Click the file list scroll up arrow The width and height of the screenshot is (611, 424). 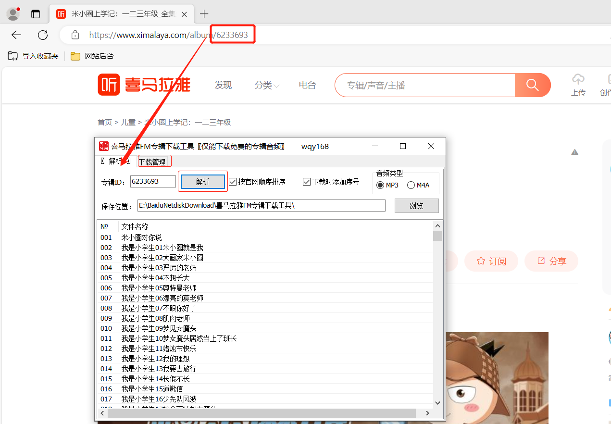[x=437, y=226]
